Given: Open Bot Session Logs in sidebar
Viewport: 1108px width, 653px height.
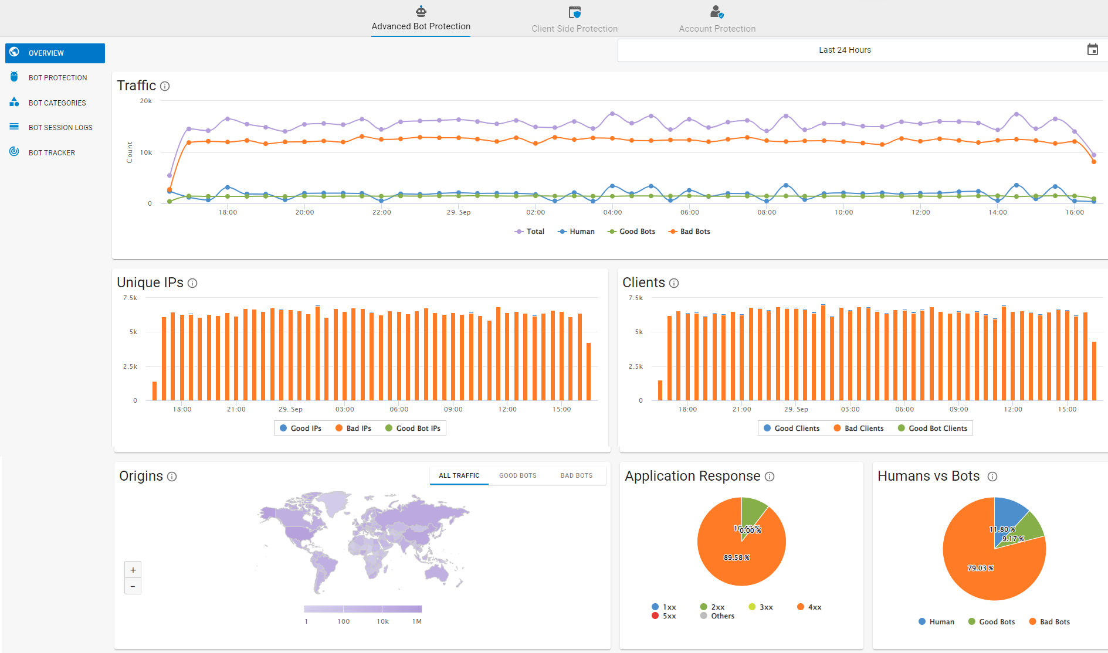Looking at the screenshot, I should click(x=60, y=127).
